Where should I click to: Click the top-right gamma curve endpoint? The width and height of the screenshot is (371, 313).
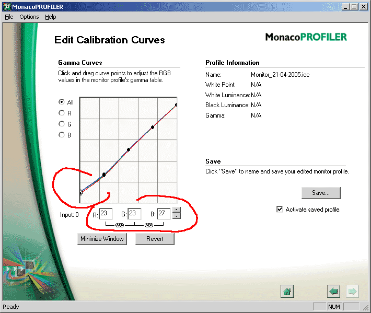tap(176, 105)
